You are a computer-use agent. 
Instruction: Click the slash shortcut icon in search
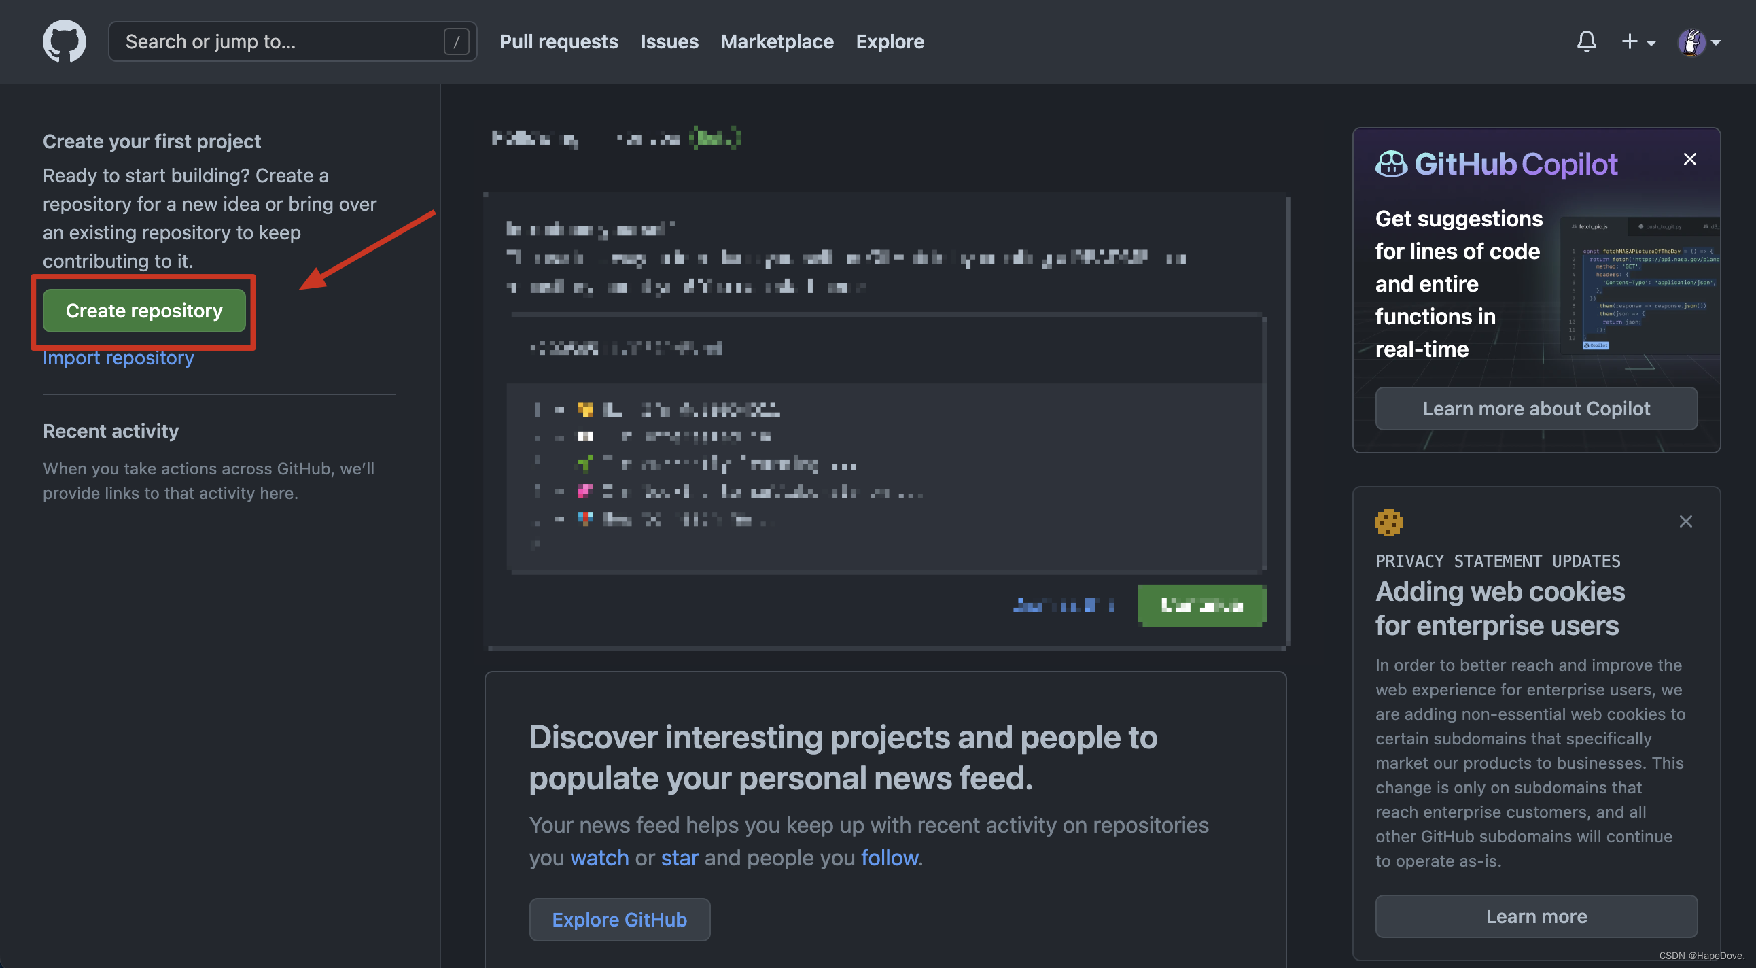tap(456, 41)
